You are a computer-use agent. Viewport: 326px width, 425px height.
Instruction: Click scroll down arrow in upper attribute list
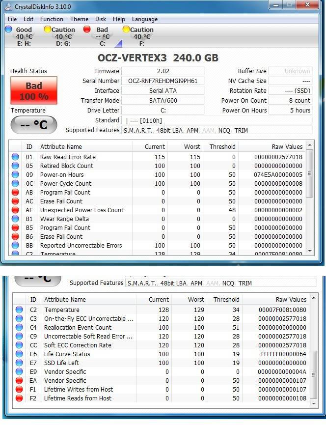[310, 251]
